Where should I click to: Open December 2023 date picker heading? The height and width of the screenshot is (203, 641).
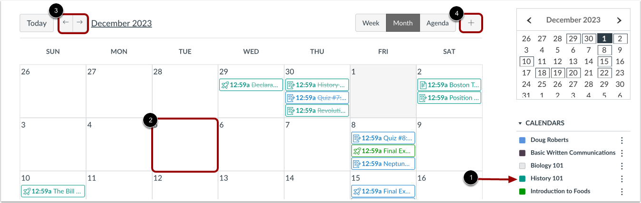[x=122, y=23]
